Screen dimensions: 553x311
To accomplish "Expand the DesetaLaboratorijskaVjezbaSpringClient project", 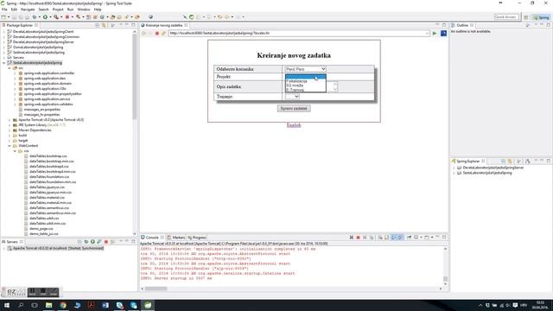I will coord(3,32).
